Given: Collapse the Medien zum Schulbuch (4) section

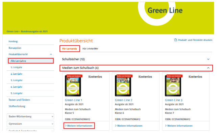Looking at the screenshot, I should click(208, 68).
